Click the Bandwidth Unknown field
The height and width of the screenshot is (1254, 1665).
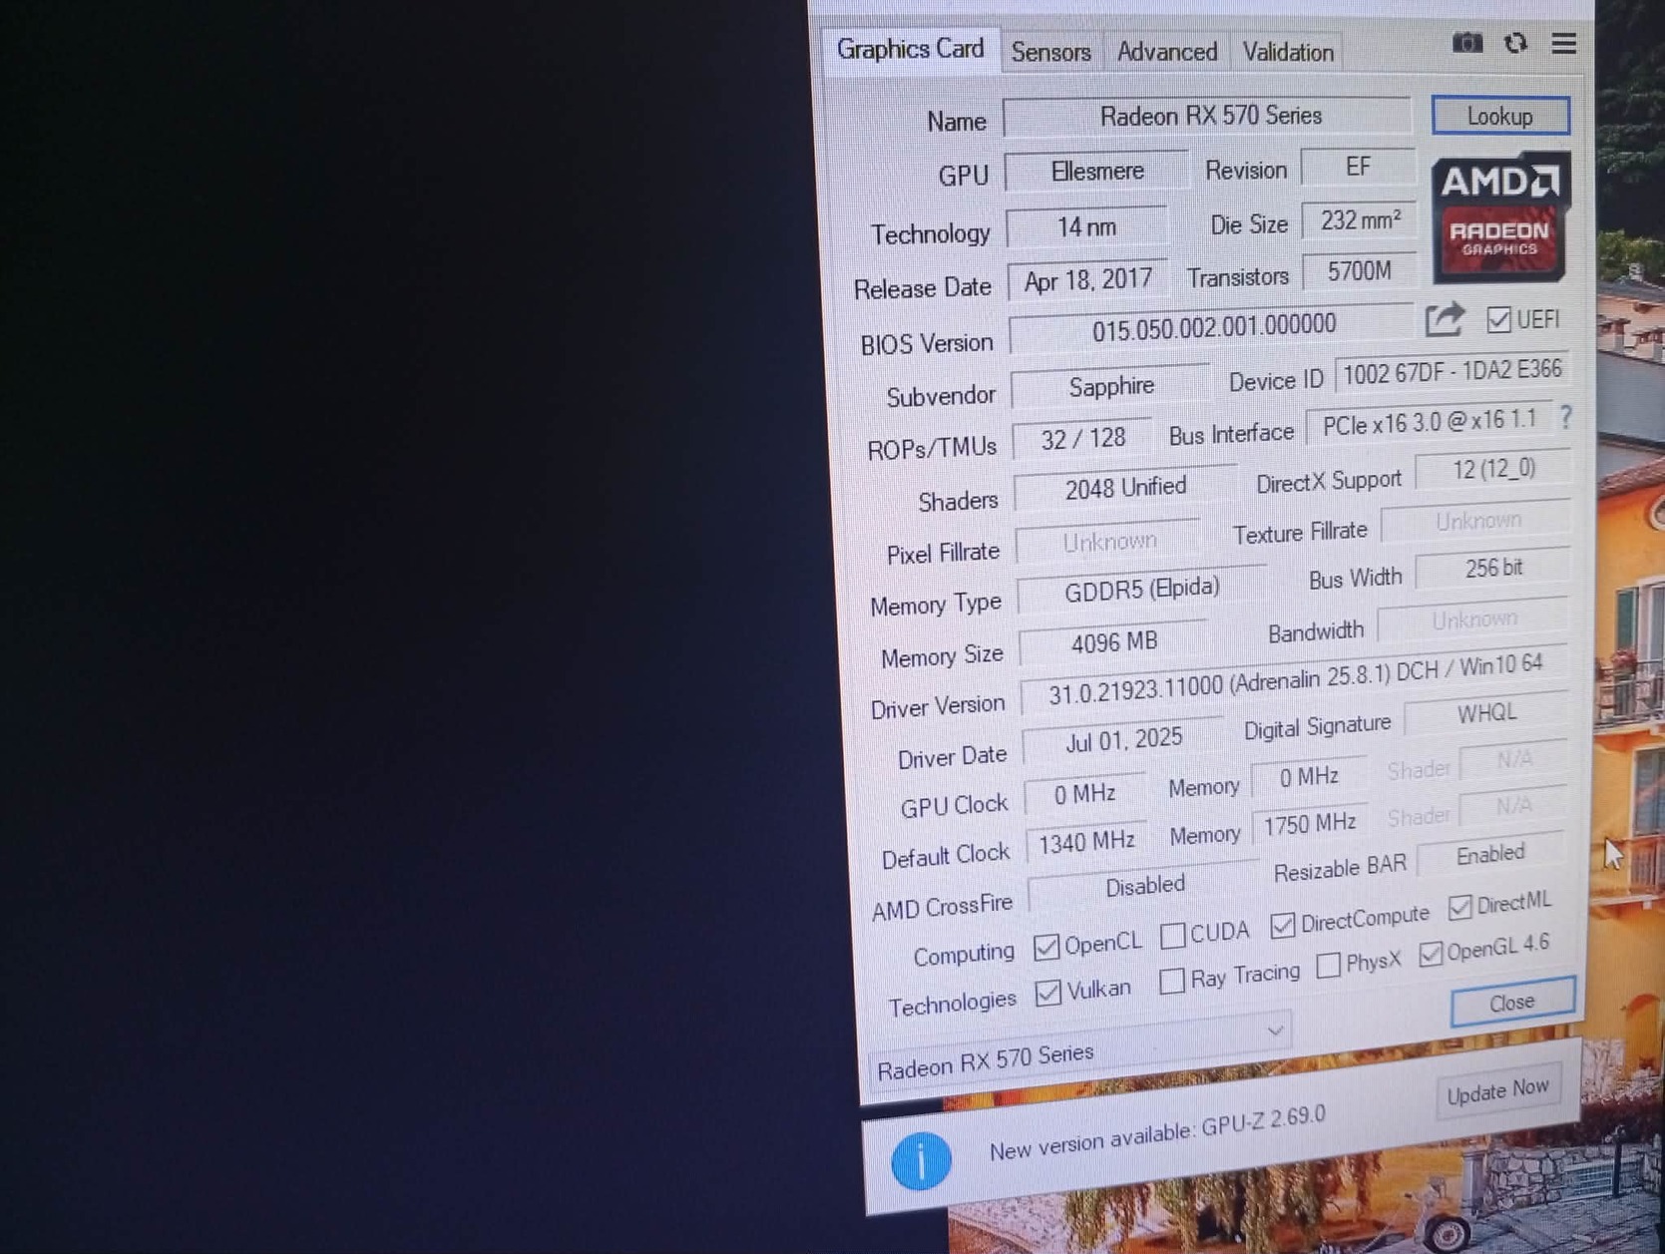click(1473, 621)
